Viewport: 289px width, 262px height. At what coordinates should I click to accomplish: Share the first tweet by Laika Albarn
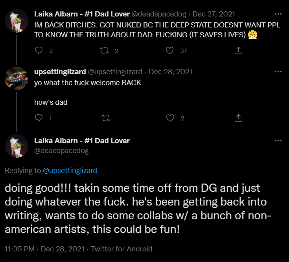[x=238, y=51]
